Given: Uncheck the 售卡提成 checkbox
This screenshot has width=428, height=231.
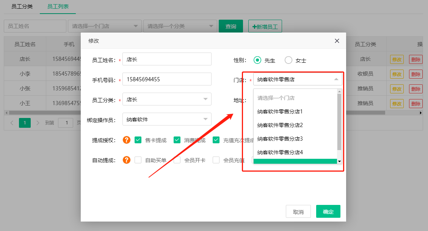Looking at the screenshot, I should coord(138,140).
